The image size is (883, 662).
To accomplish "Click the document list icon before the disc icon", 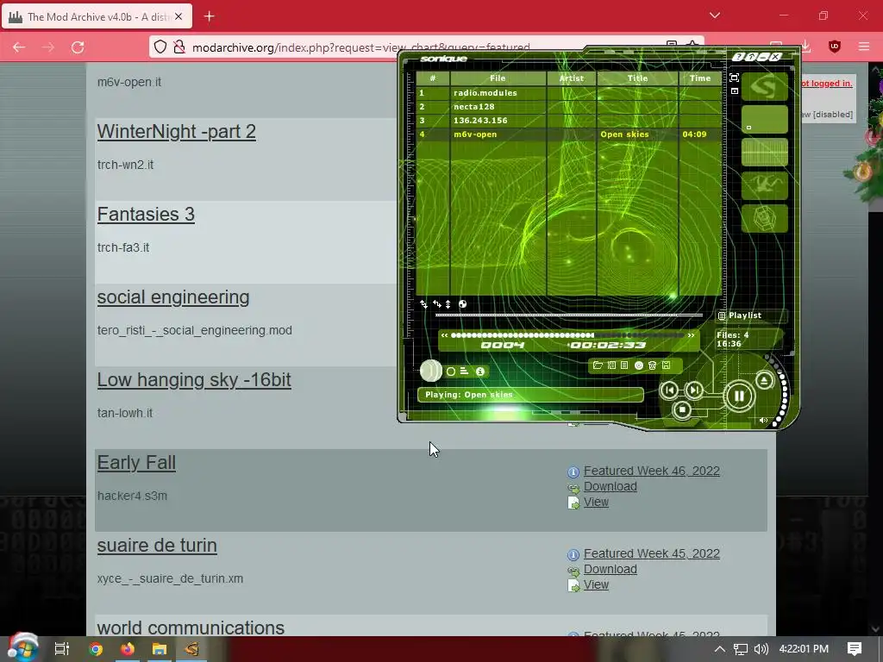I will (624, 365).
